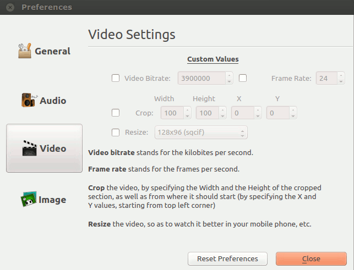This screenshot has height=270, width=354.
Task: Click the Frame rate description text
Action: coord(164,169)
